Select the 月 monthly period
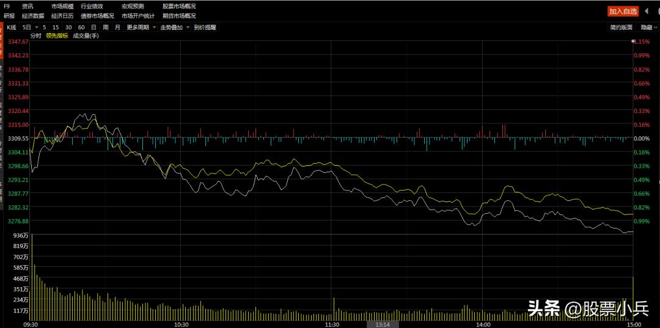 tap(117, 27)
